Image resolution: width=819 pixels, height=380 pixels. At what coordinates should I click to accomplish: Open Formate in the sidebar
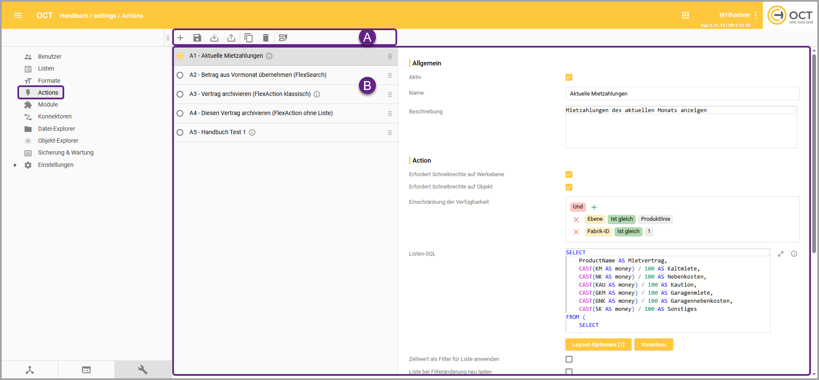pyautogui.click(x=49, y=81)
